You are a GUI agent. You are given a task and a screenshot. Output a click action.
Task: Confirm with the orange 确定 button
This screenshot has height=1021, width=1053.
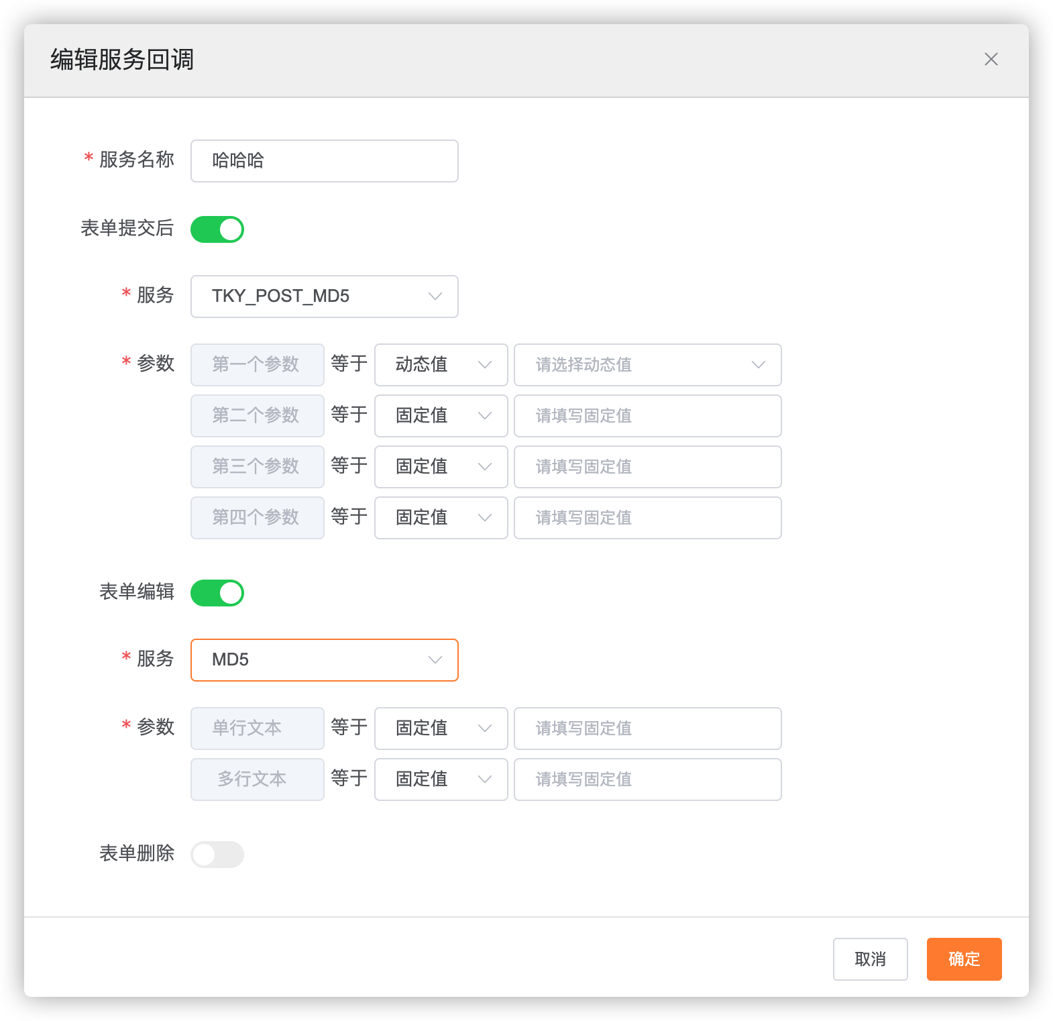[x=964, y=959]
